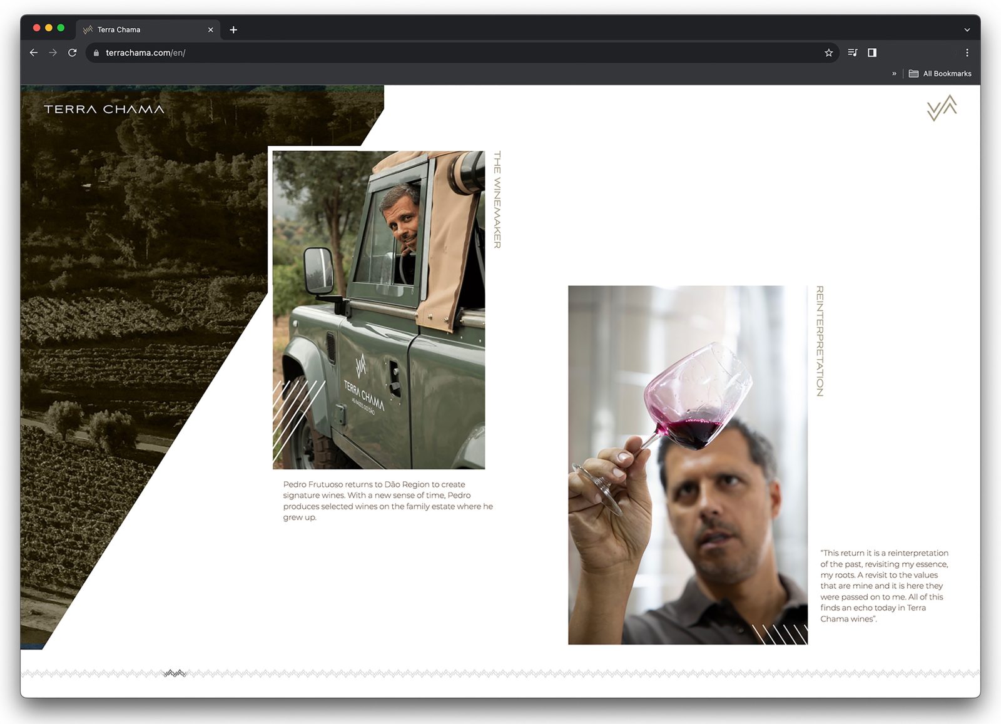Click the winemaker in jeep photo
The image size is (1001, 724).
379,310
